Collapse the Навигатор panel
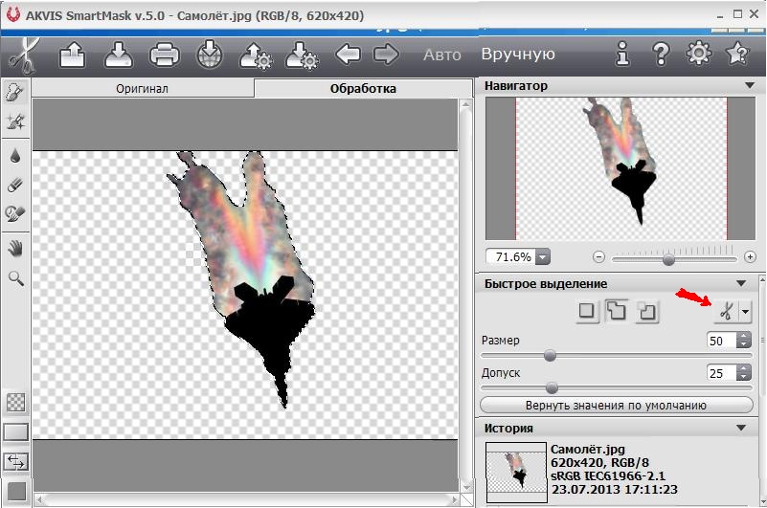This screenshot has width=767, height=508. [749, 85]
